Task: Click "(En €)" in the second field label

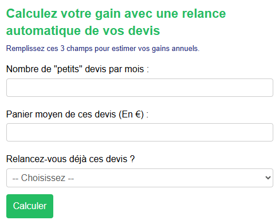Action: pos(131,115)
